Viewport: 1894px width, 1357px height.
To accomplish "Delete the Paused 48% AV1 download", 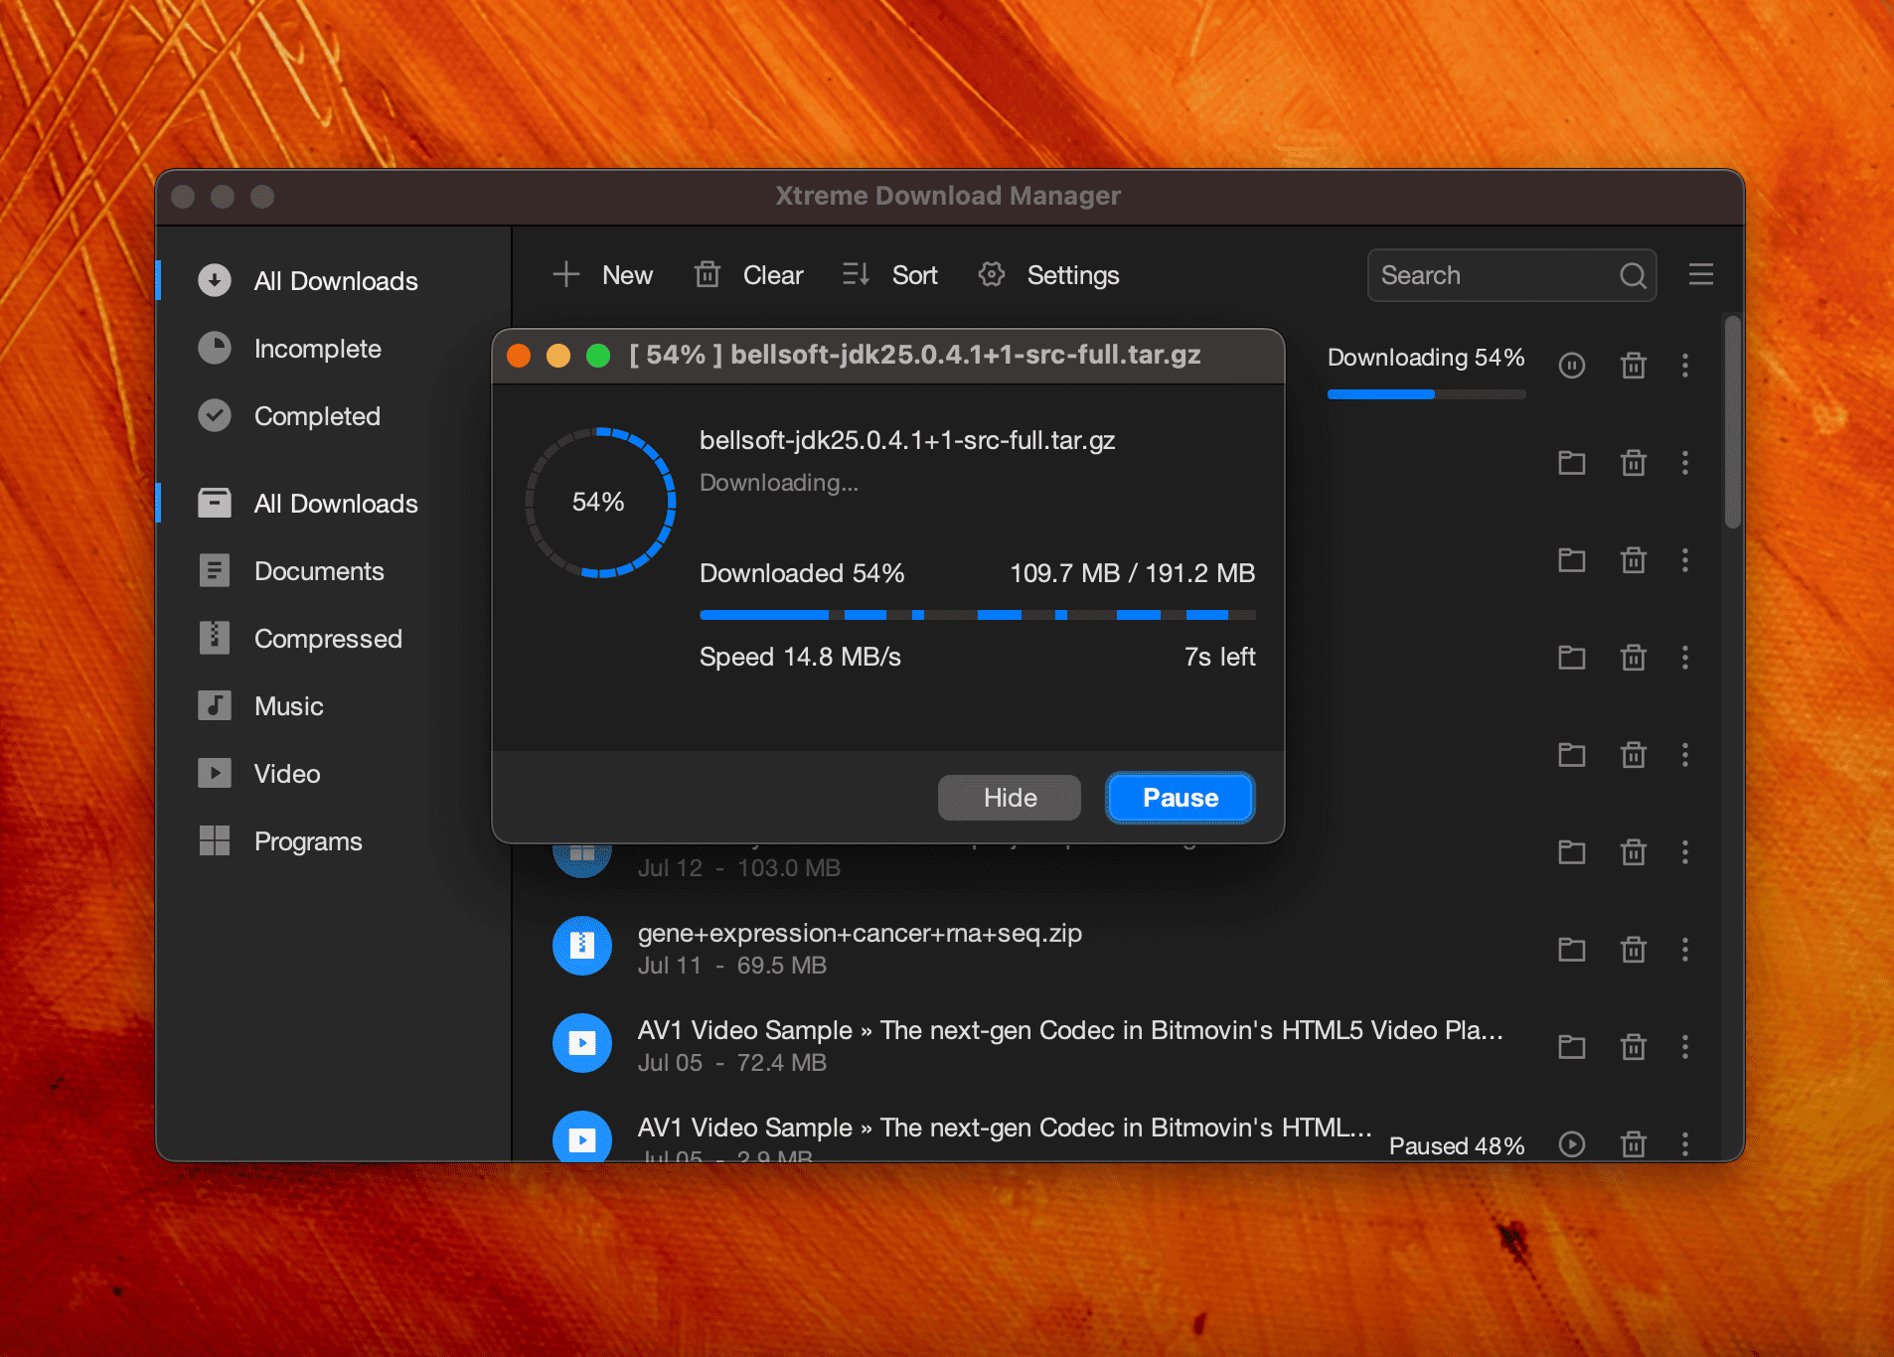I will coord(1634,1144).
